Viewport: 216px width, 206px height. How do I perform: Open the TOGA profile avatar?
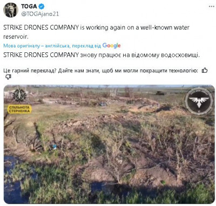[11, 10]
